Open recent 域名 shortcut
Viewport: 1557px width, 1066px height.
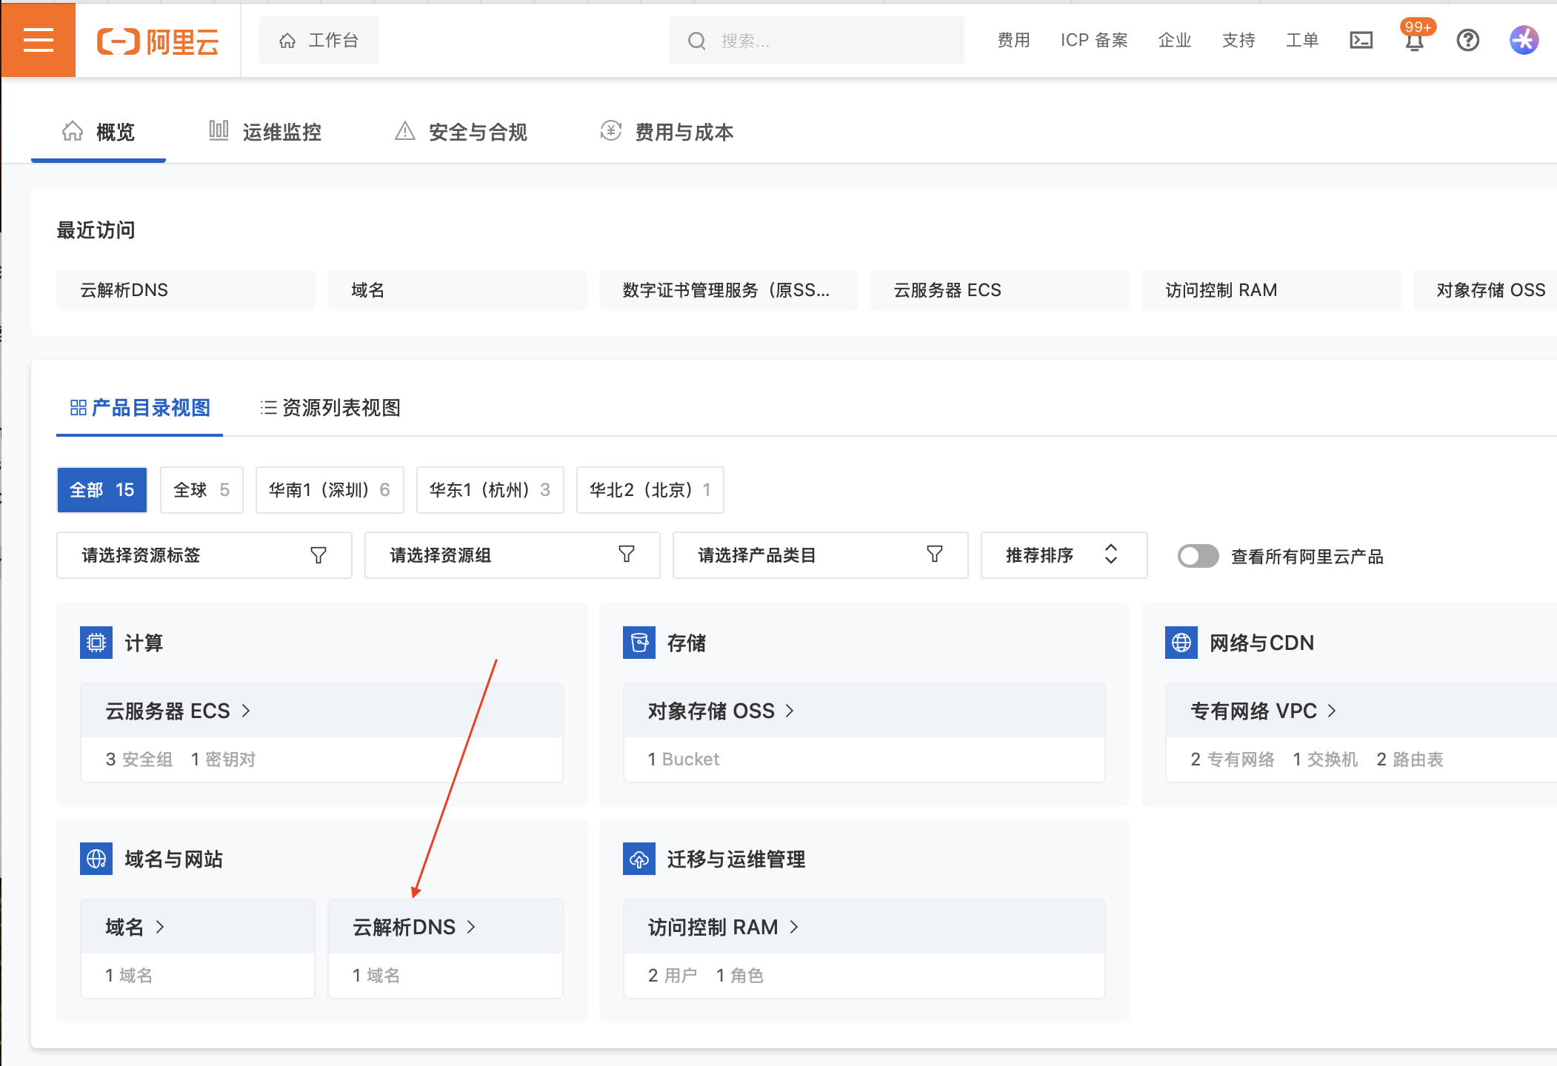point(457,290)
